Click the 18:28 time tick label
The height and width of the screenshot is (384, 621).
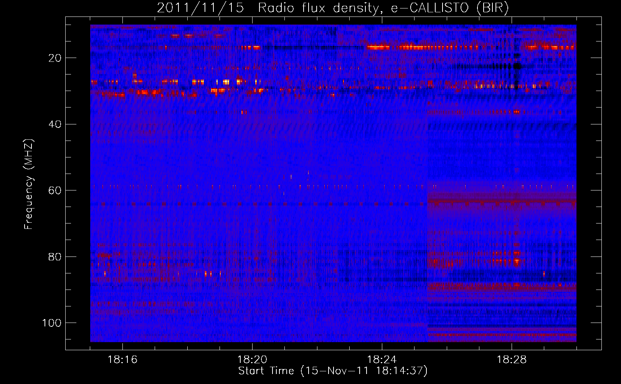(512, 359)
